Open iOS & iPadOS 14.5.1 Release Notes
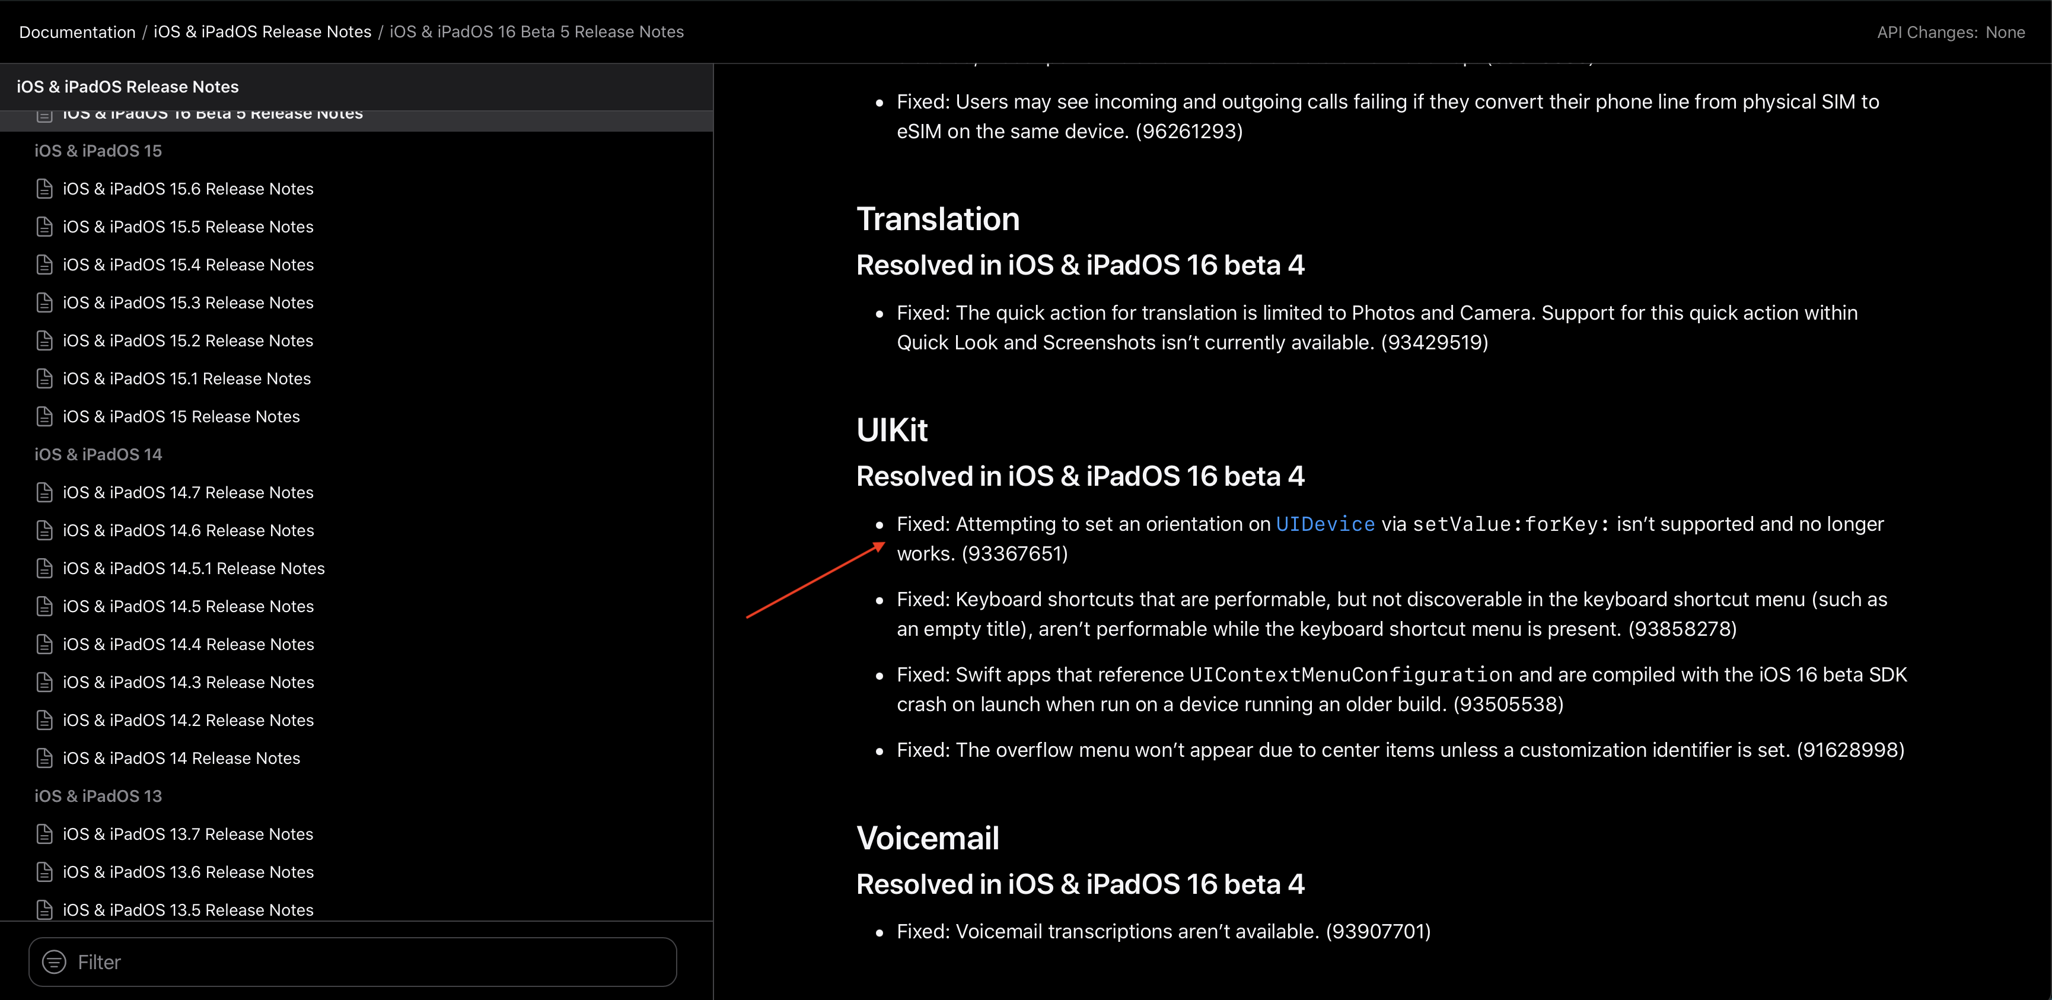 [x=193, y=568]
